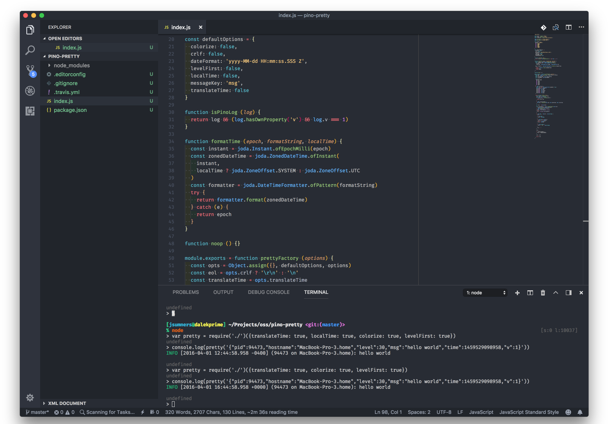Click the word count reading time text
Viewport: 608px width, 424px height.
(x=231, y=412)
